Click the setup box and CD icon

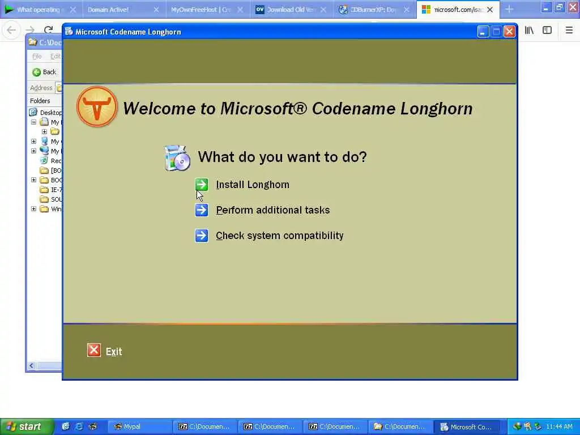click(x=177, y=158)
